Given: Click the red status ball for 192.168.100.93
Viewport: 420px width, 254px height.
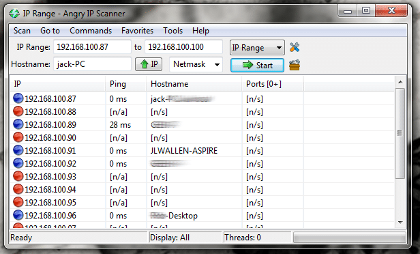Looking at the screenshot, I should 18,176.
